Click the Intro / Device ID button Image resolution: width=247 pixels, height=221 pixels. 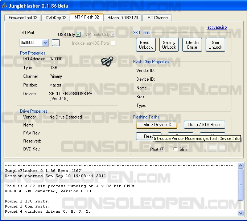coord(157,125)
